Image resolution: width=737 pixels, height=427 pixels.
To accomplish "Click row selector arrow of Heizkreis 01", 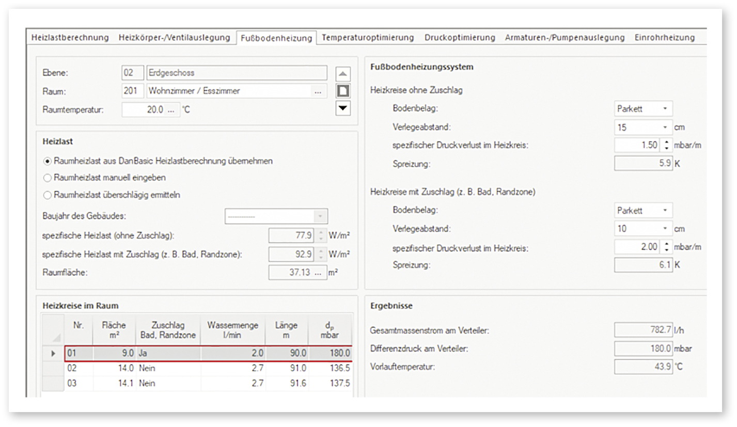I will tap(53, 354).
